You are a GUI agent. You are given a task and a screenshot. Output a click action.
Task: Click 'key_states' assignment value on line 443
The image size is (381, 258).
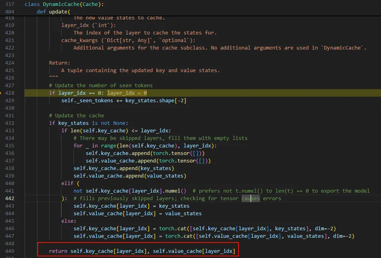click(174, 206)
